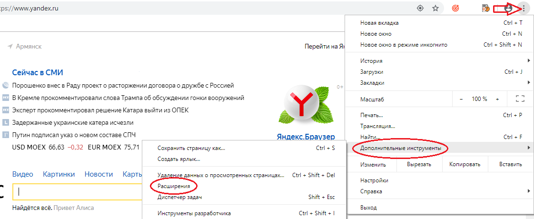Open news about Трампа гонки вооружений
This screenshot has width=534, height=219.
129,98
